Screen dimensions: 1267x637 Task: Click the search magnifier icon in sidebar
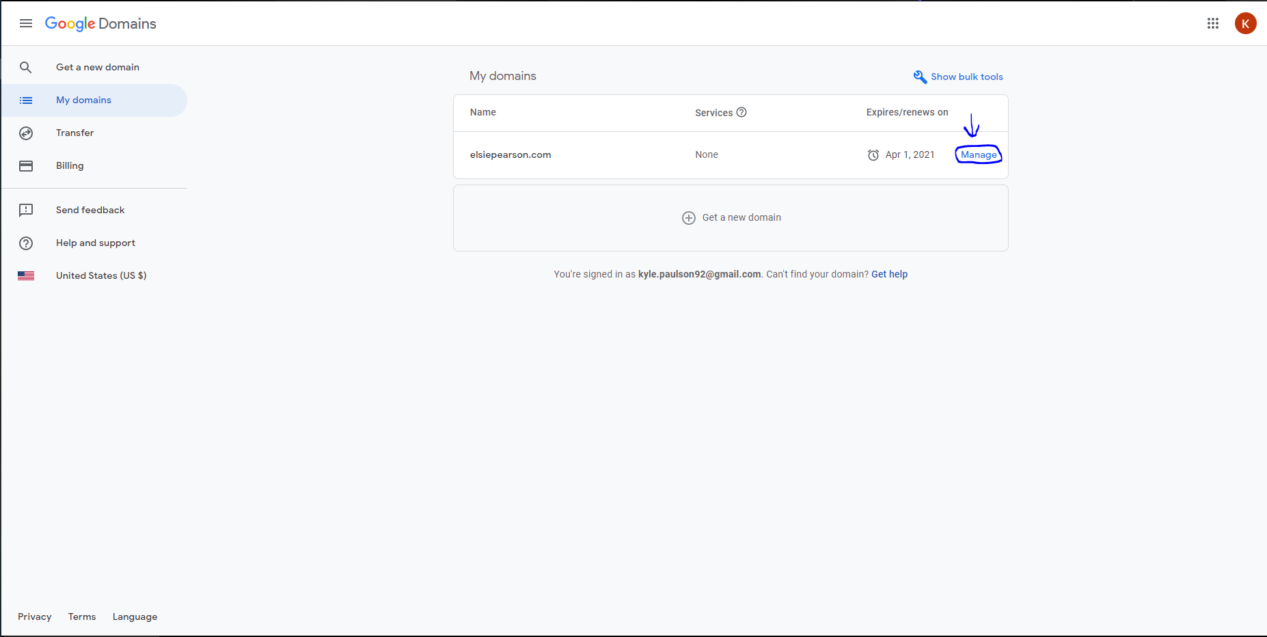point(26,67)
